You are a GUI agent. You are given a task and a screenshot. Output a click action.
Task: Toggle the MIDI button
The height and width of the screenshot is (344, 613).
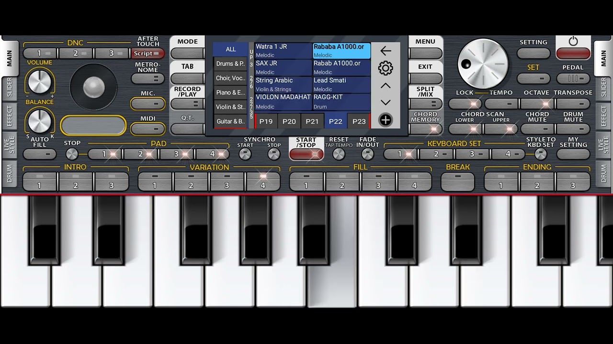tap(148, 129)
